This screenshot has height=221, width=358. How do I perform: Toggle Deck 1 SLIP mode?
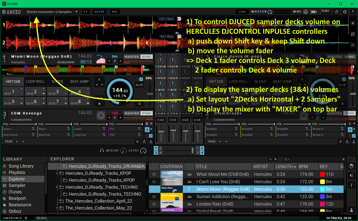(139, 85)
